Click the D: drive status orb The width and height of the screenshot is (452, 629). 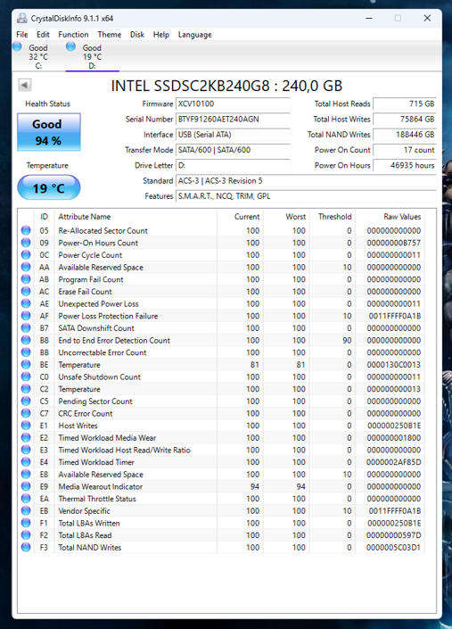pos(71,46)
